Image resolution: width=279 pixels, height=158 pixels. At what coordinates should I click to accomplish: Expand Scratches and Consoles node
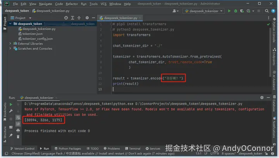[x=10, y=48]
